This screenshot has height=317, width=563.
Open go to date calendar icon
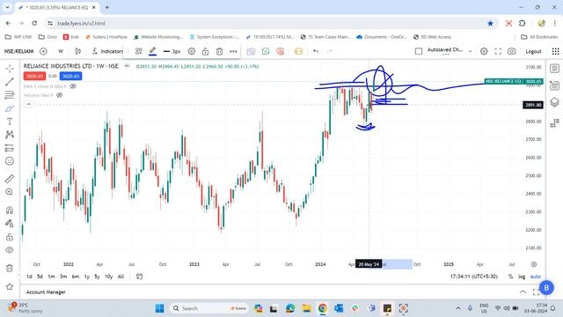tap(139, 276)
